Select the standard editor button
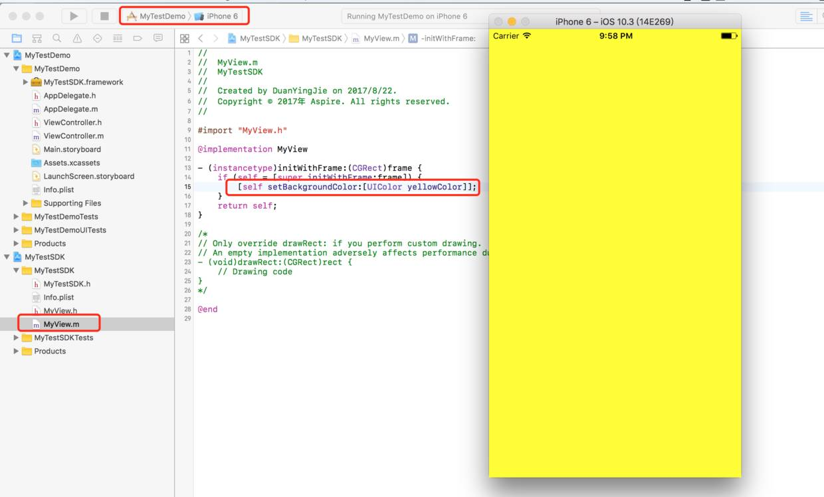Screen dimensions: 824x497 pos(806,16)
